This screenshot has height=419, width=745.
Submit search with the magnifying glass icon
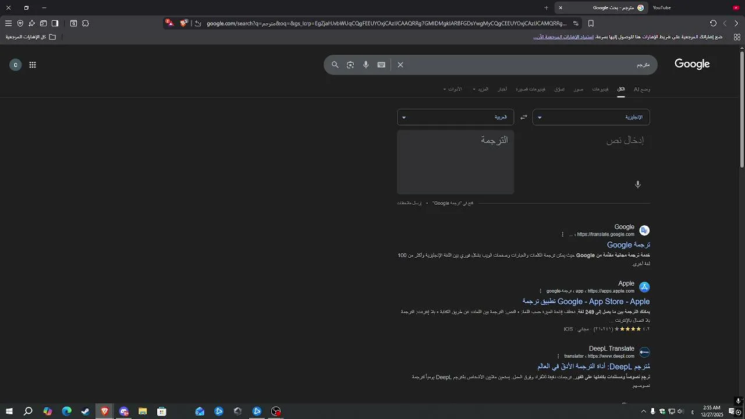pyautogui.click(x=335, y=65)
